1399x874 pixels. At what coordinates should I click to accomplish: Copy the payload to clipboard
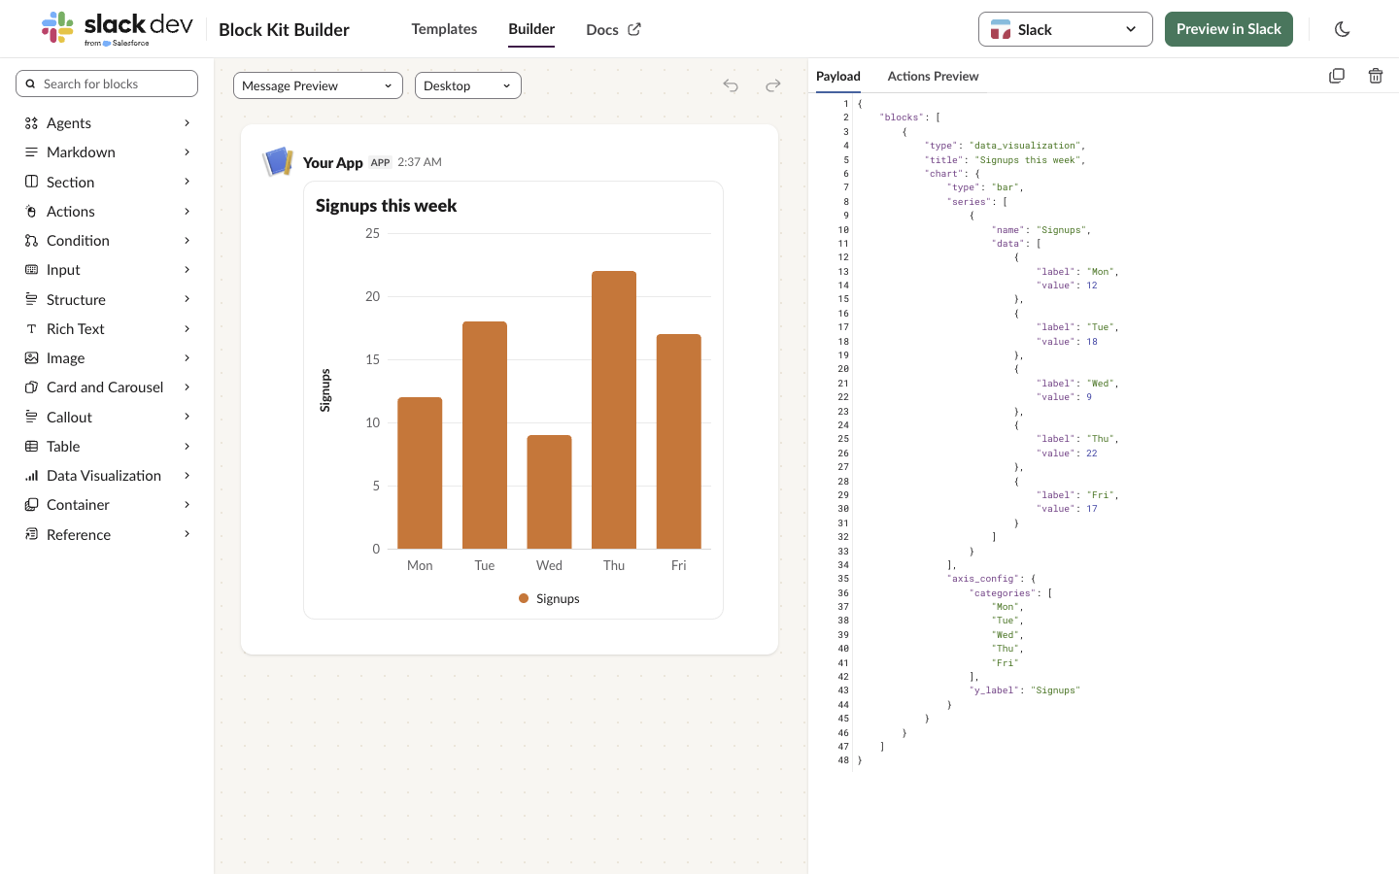[1337, 76]
